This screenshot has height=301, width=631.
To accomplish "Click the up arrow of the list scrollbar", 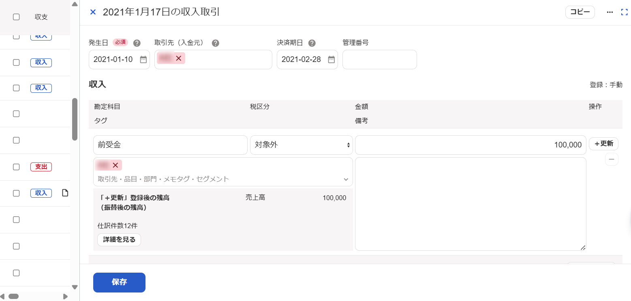I will [x=75, y=4].
